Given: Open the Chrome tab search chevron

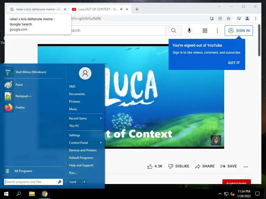Looking at the screenshot, I should (219, 6).
